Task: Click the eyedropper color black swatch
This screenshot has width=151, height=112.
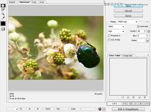Action: (x=3, y=24)
